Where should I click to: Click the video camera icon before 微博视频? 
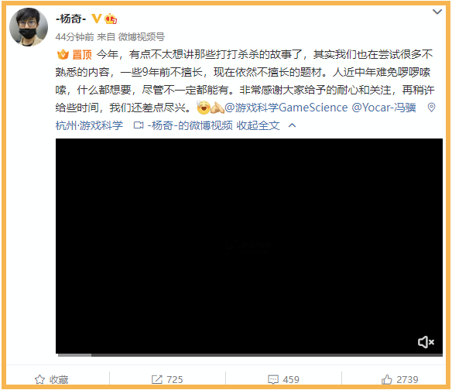[139, 125]
